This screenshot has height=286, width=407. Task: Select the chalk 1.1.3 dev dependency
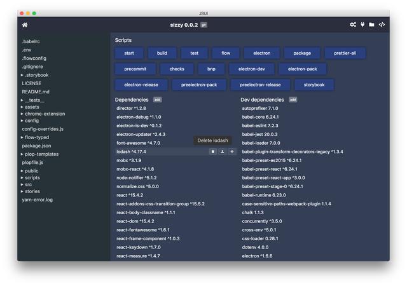click(252, 212)
